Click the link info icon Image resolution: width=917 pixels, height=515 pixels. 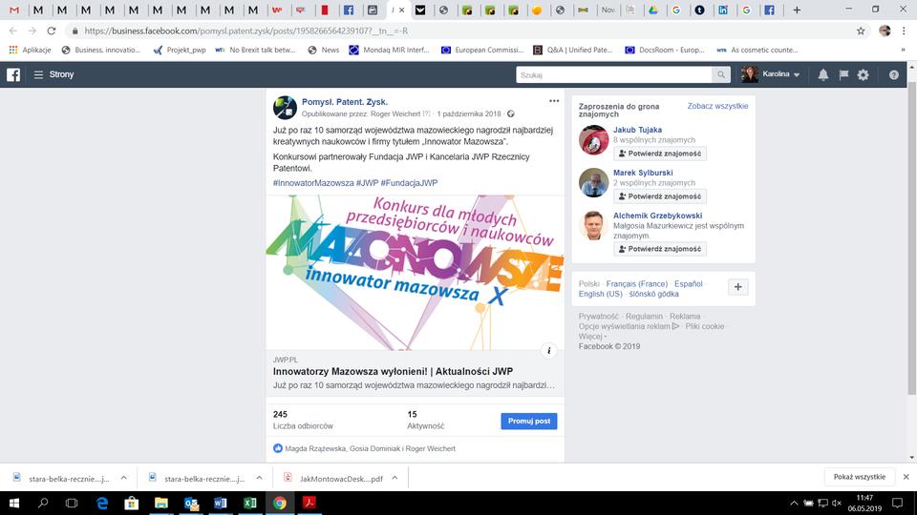click(548, 351)
